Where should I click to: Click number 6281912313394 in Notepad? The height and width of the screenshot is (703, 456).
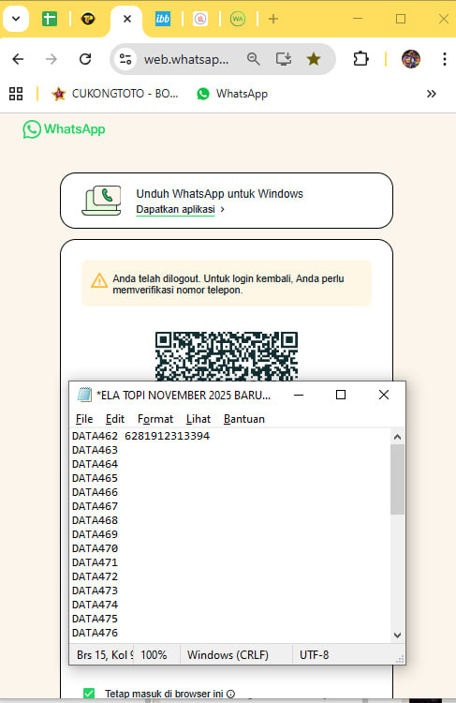[x=167, y=436]
